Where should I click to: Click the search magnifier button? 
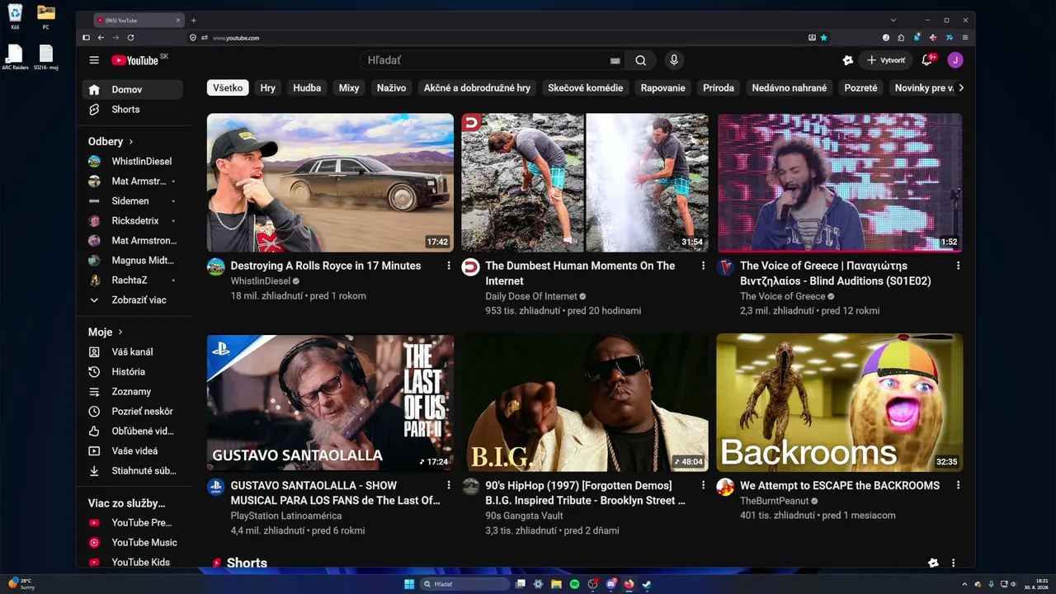tap(641, 60)
